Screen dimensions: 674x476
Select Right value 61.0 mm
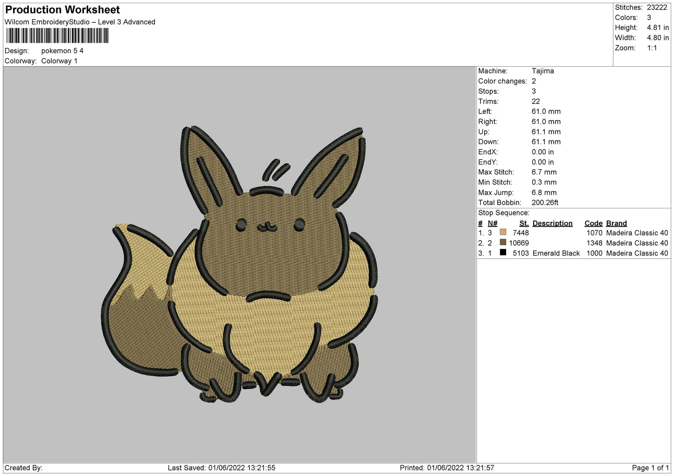[x=546, y=122]
